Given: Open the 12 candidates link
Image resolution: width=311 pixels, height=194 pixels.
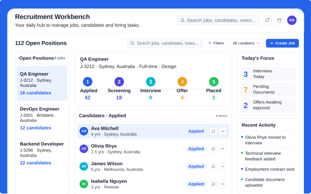Looking at the screenshot, I should [36, 128].
